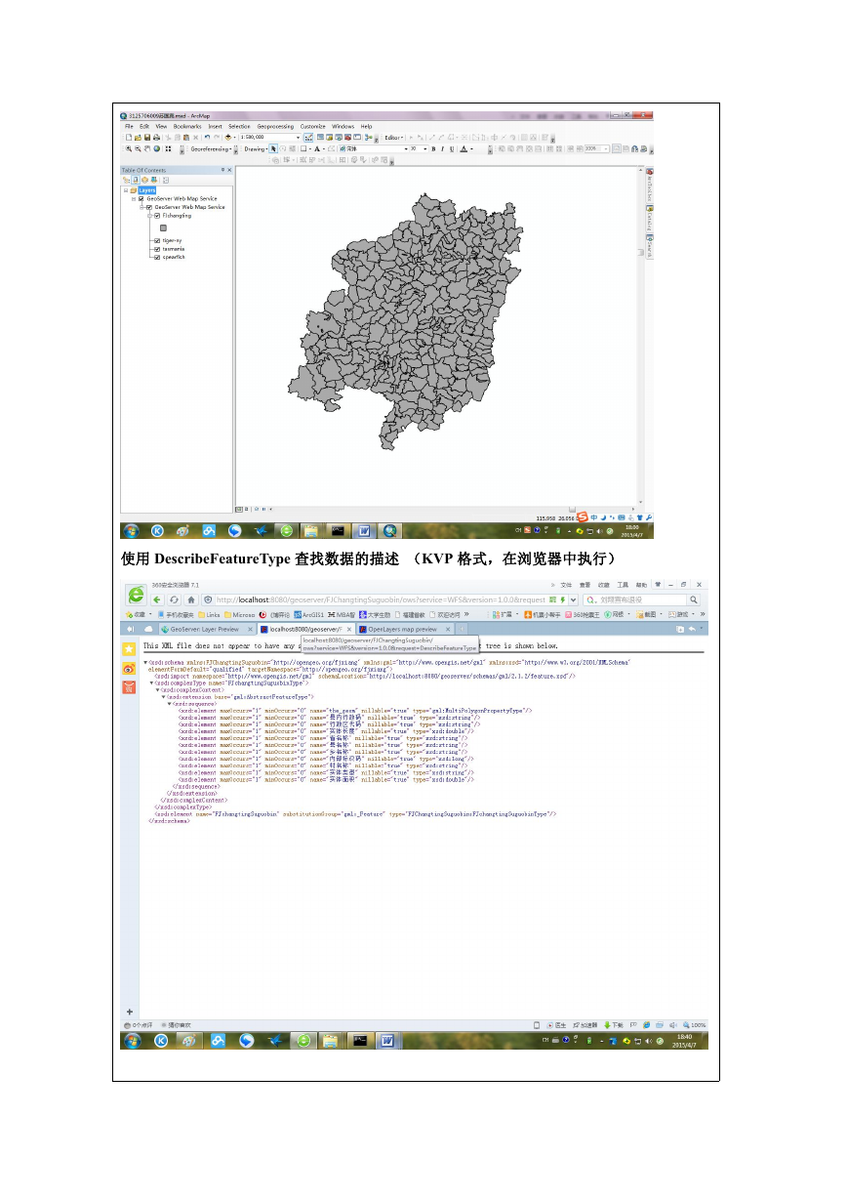Select the Layers data frame label

(x=147, y=190)
